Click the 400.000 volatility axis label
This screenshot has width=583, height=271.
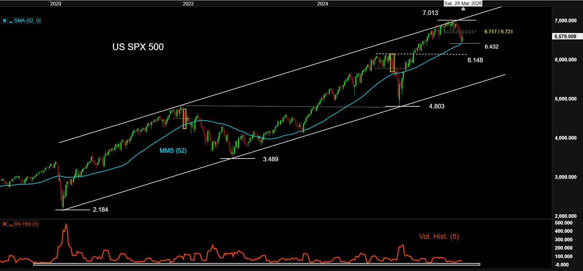tap(563, 231)
